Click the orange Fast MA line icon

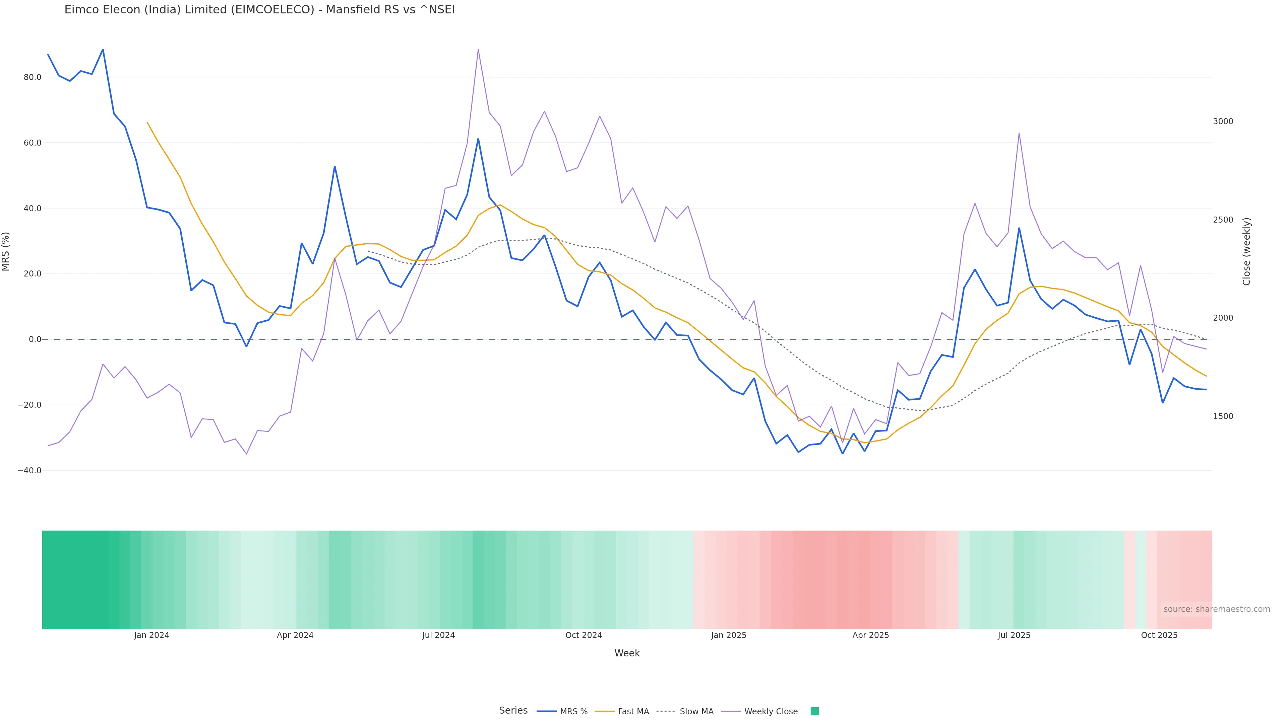(x=605, y=712)
